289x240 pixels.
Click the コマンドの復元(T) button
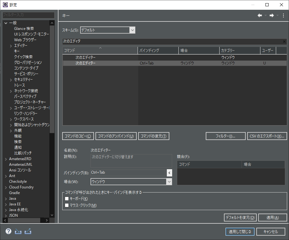pos(154,136)
